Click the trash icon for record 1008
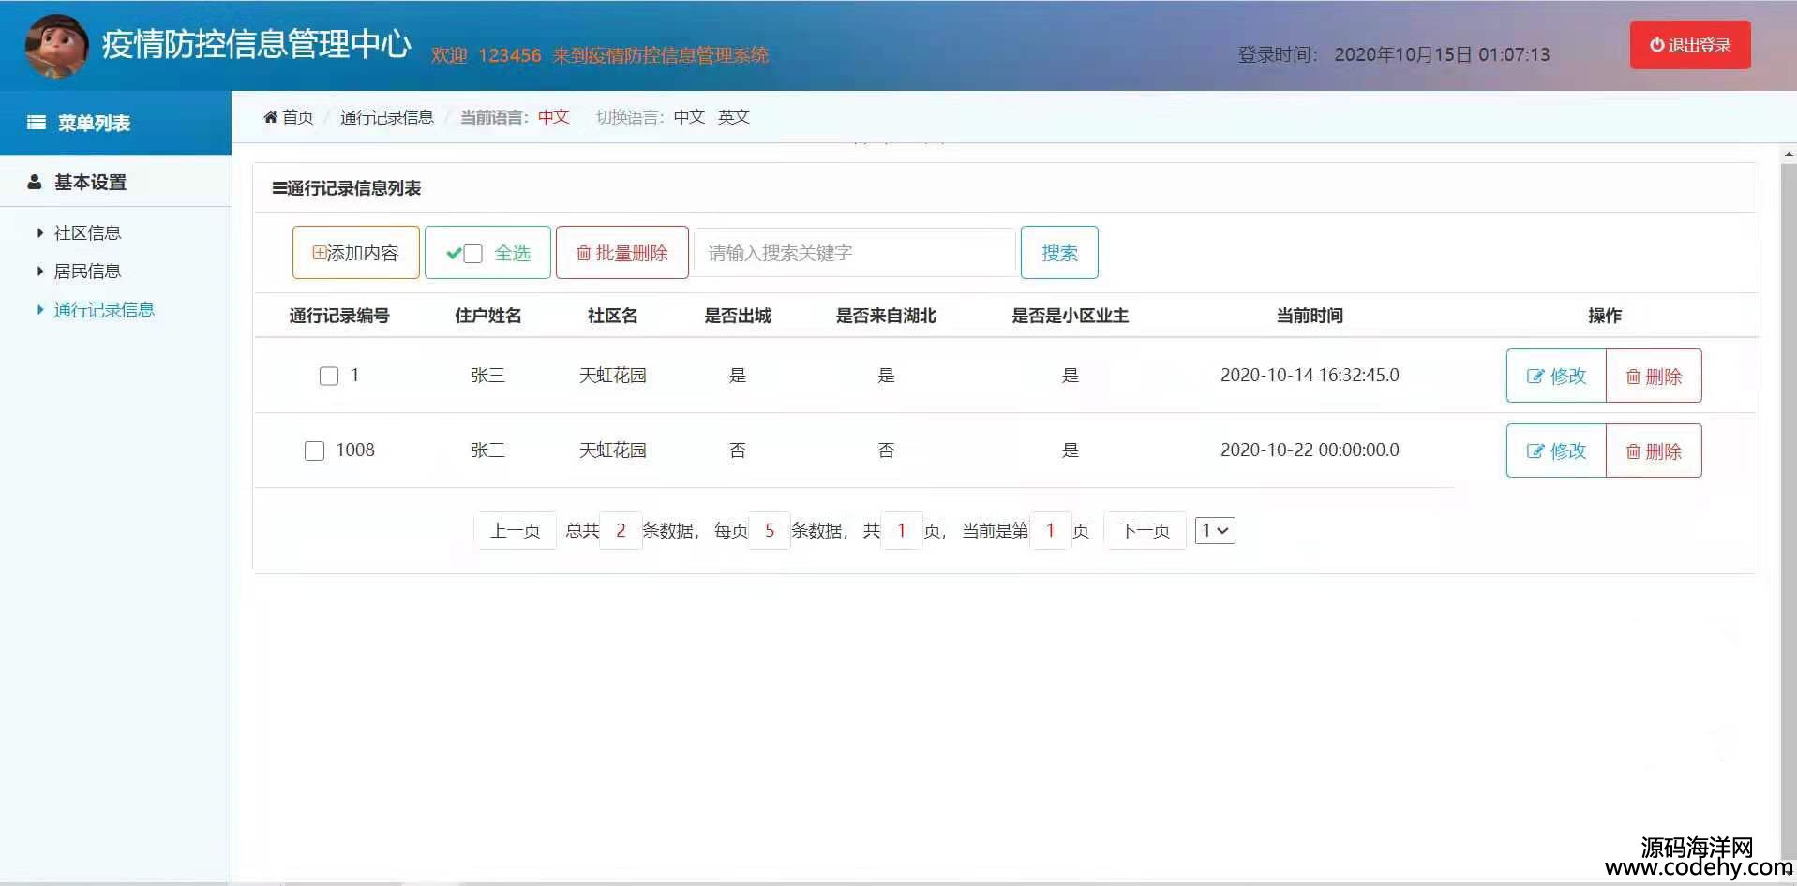1797x886 pixels. tap(1633, 451)
